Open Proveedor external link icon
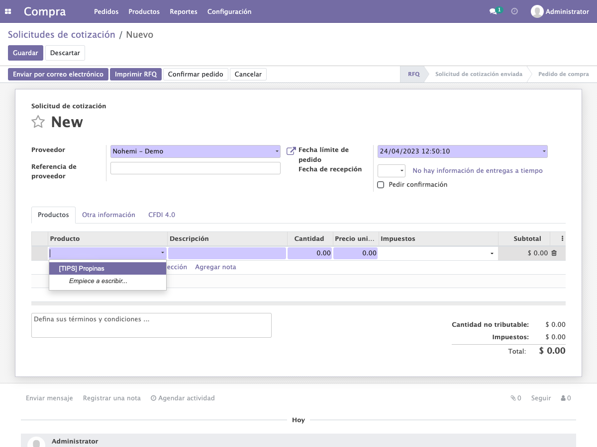This screenshot has width=597, height=447. tap(291, 151)
